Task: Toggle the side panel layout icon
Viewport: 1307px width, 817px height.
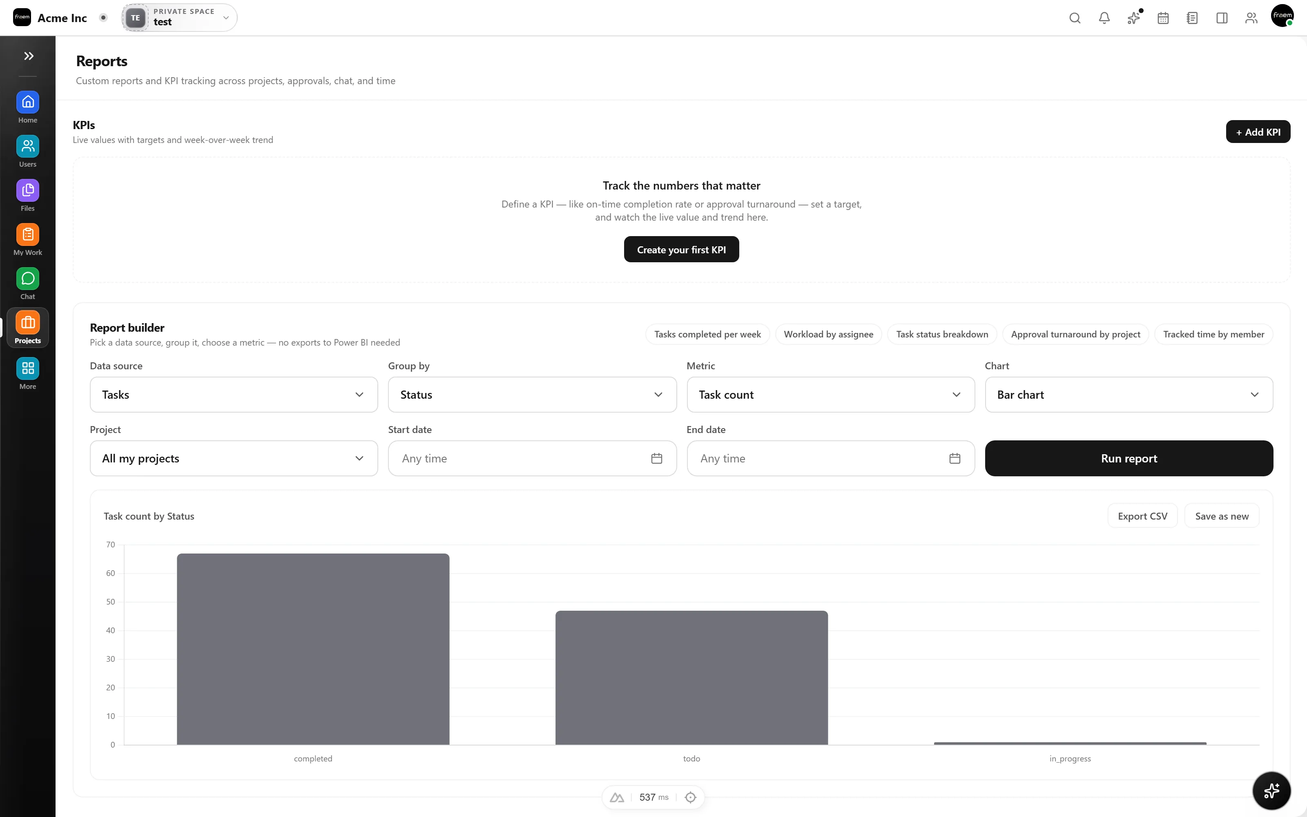Action: [1222, 18]
